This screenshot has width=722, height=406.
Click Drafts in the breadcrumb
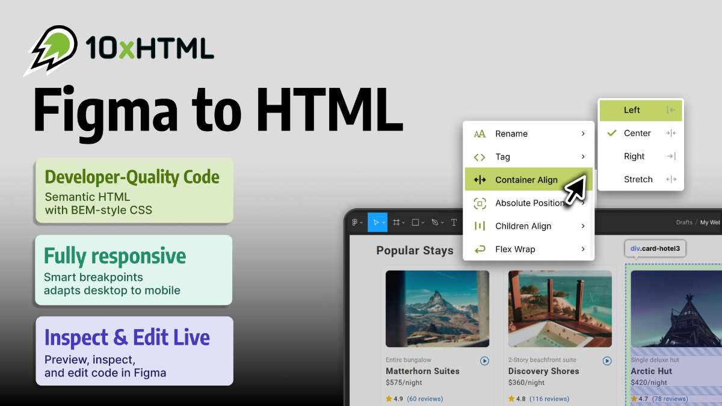684,222
